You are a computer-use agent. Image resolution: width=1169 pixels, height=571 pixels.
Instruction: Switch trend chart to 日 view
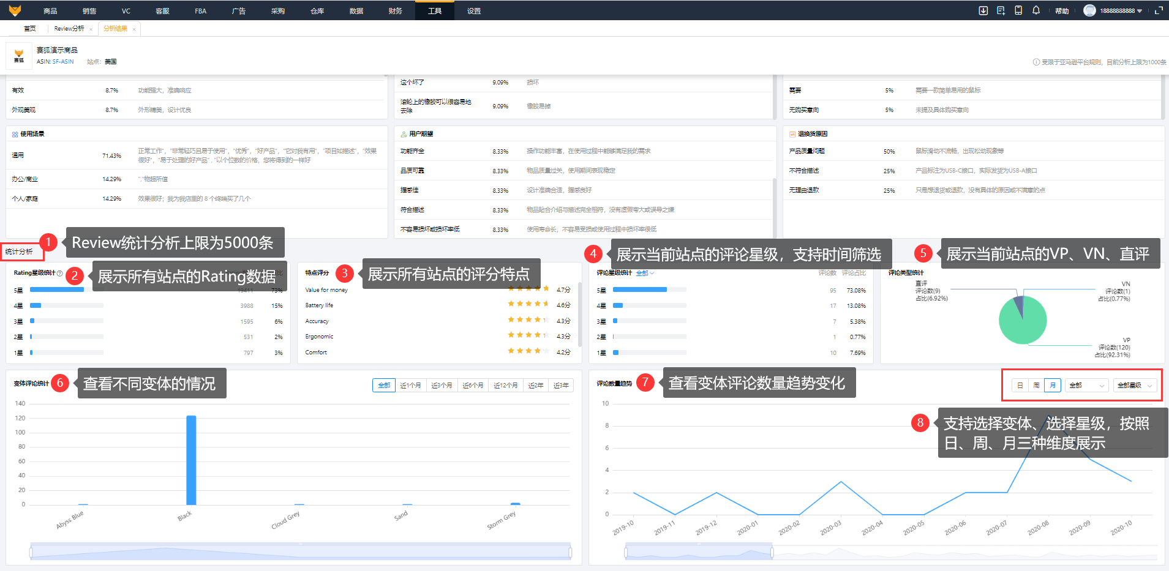[x=1020, y=386]
